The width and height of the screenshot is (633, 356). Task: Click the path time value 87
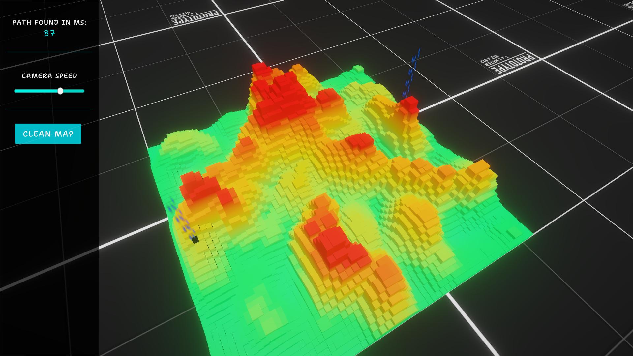point(49,33)
